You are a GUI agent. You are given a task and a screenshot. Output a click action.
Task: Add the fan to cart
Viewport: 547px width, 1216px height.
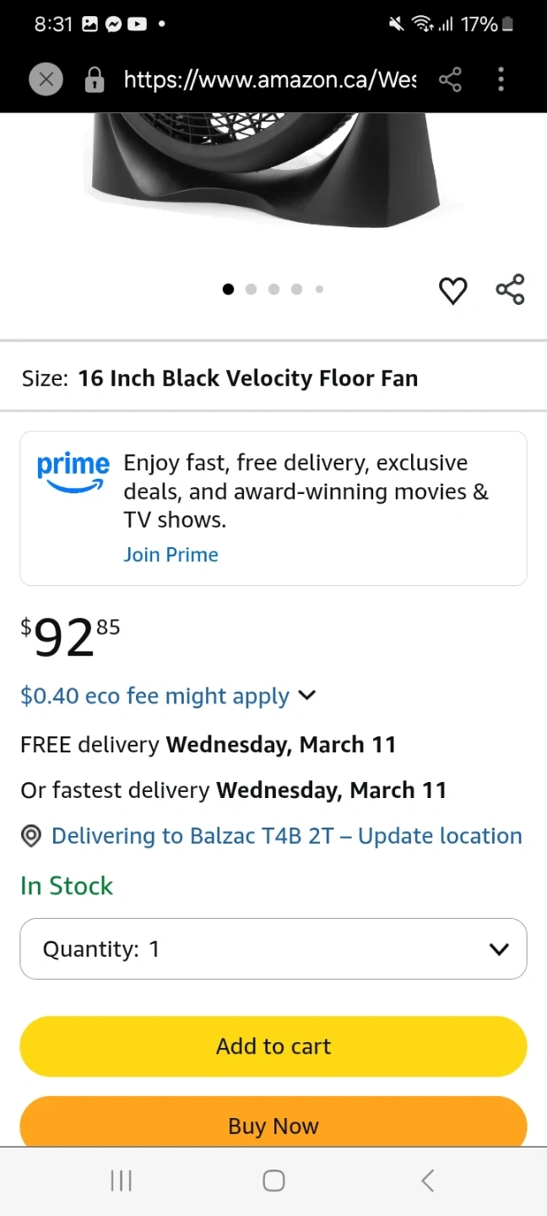tap(273, 1046)
